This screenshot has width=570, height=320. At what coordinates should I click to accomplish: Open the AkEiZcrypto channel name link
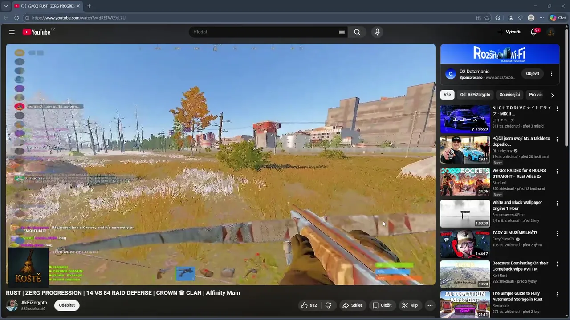(x=34, y=303)
